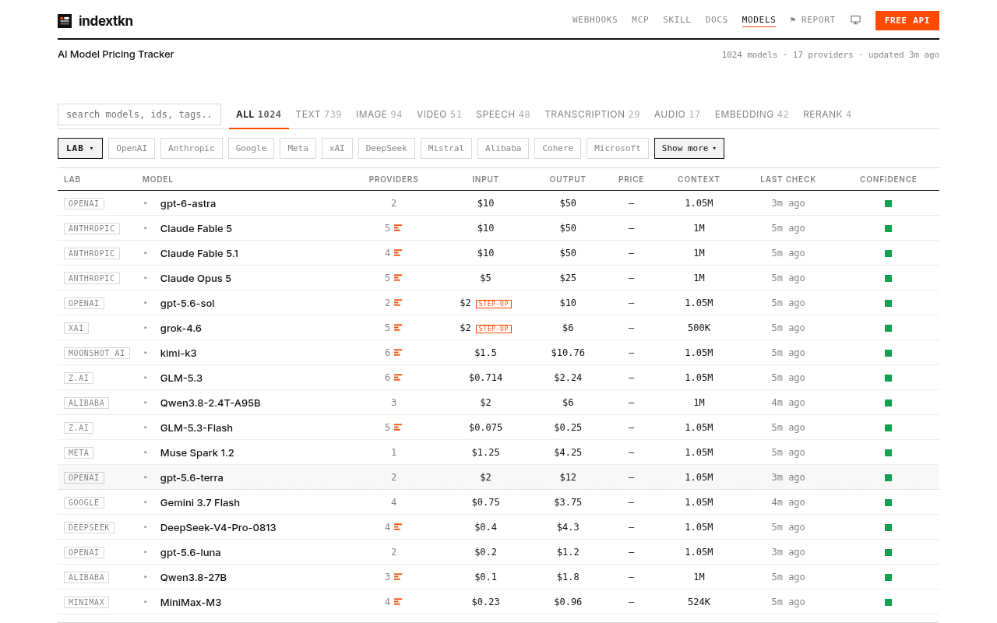Click providers bar icon for Claude Fable 5
Viewport: 997px width, 623px height.
coord(398,228)
